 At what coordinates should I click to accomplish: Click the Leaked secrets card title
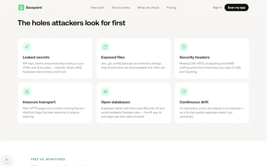pyautogui.click(x=36, y=57)
